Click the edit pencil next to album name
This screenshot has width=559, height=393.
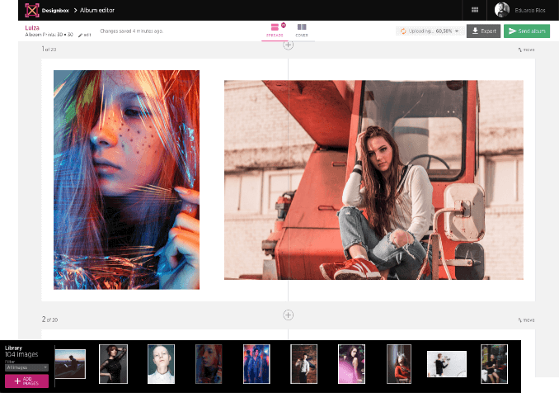(x=83, y=36)
